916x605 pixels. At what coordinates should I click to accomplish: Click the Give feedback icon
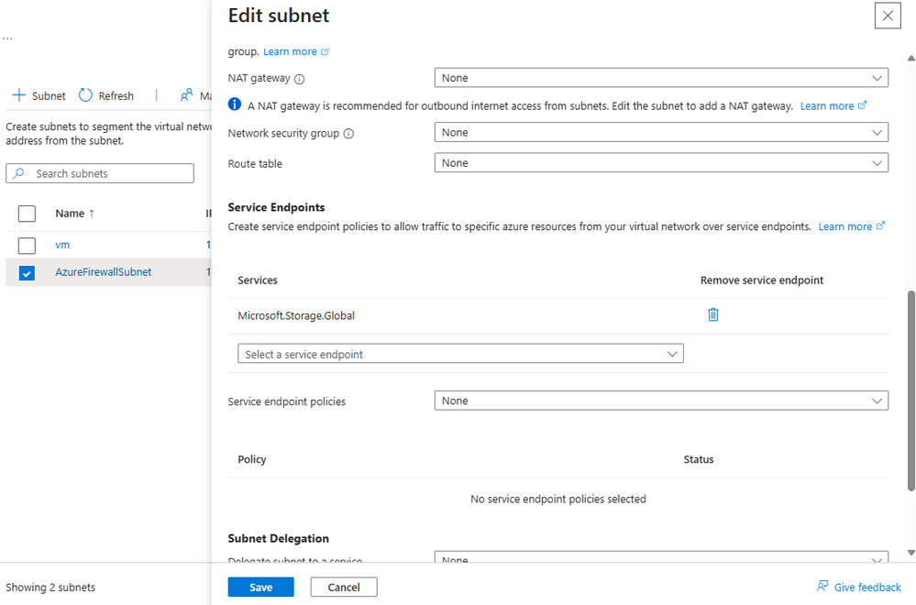[822, 586]
